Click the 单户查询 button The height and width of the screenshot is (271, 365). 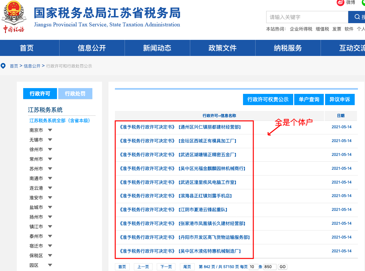309,99
